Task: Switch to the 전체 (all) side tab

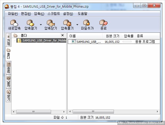Action: (x=9, y=40)
